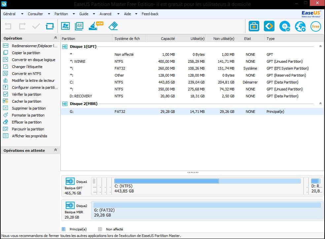Screen dimensions: 325x239
Task: Choose Configurer comme la partition active
Action: pyautogui.click(x=30, y=87)
